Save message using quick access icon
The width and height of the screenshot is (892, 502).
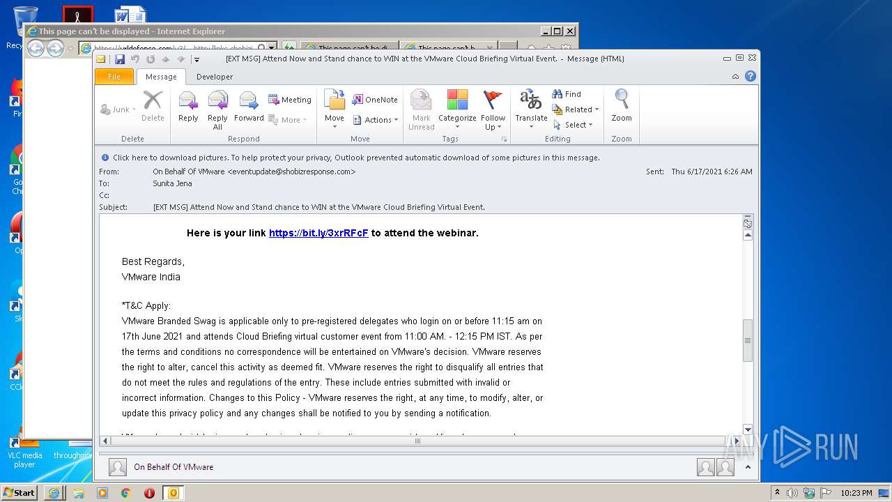coord(120,59)
